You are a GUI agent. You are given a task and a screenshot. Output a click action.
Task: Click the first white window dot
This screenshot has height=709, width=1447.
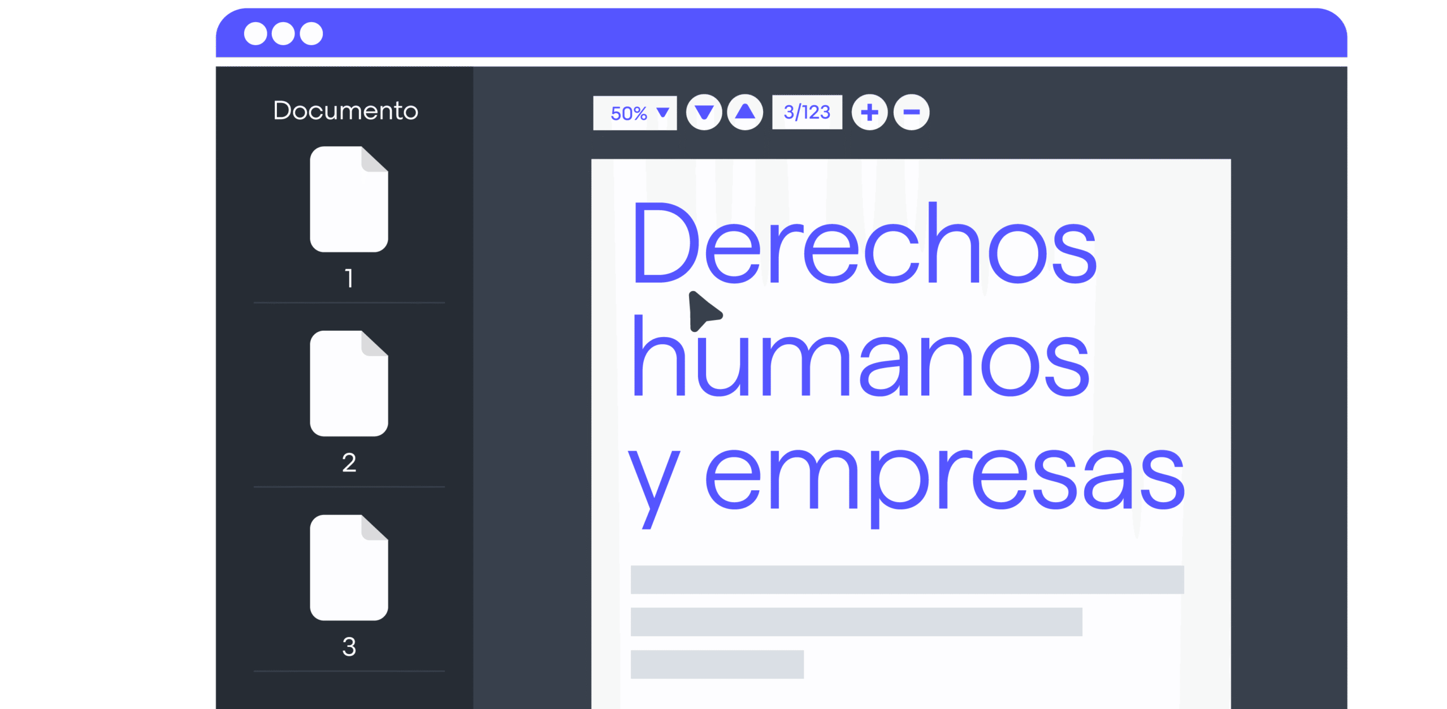pos(255,33)
